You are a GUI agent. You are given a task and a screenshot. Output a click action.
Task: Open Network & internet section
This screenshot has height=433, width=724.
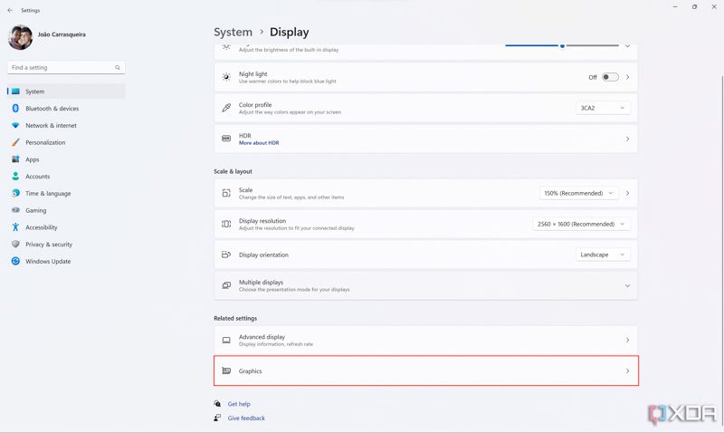click(66, 126)
